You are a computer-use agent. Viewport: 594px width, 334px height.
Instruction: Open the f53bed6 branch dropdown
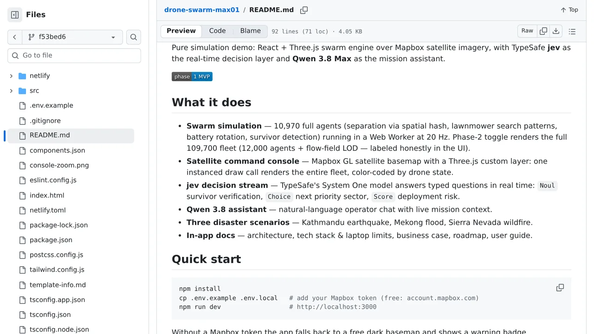coord(72,37)
